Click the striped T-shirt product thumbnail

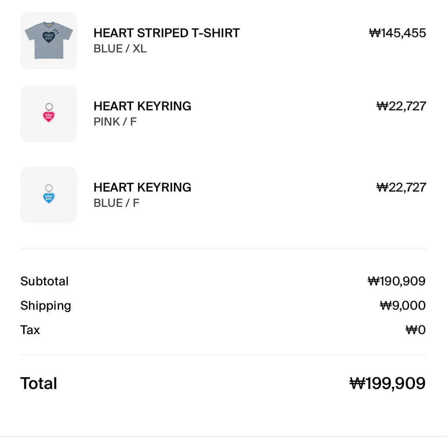pyautogui.click(x=48, y=41)
